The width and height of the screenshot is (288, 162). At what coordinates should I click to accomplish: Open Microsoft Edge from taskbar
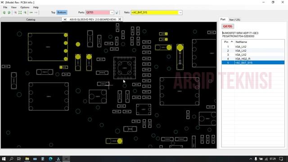[50, 159]
